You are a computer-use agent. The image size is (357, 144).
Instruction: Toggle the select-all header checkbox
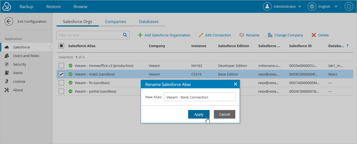[x=61, y=46]
